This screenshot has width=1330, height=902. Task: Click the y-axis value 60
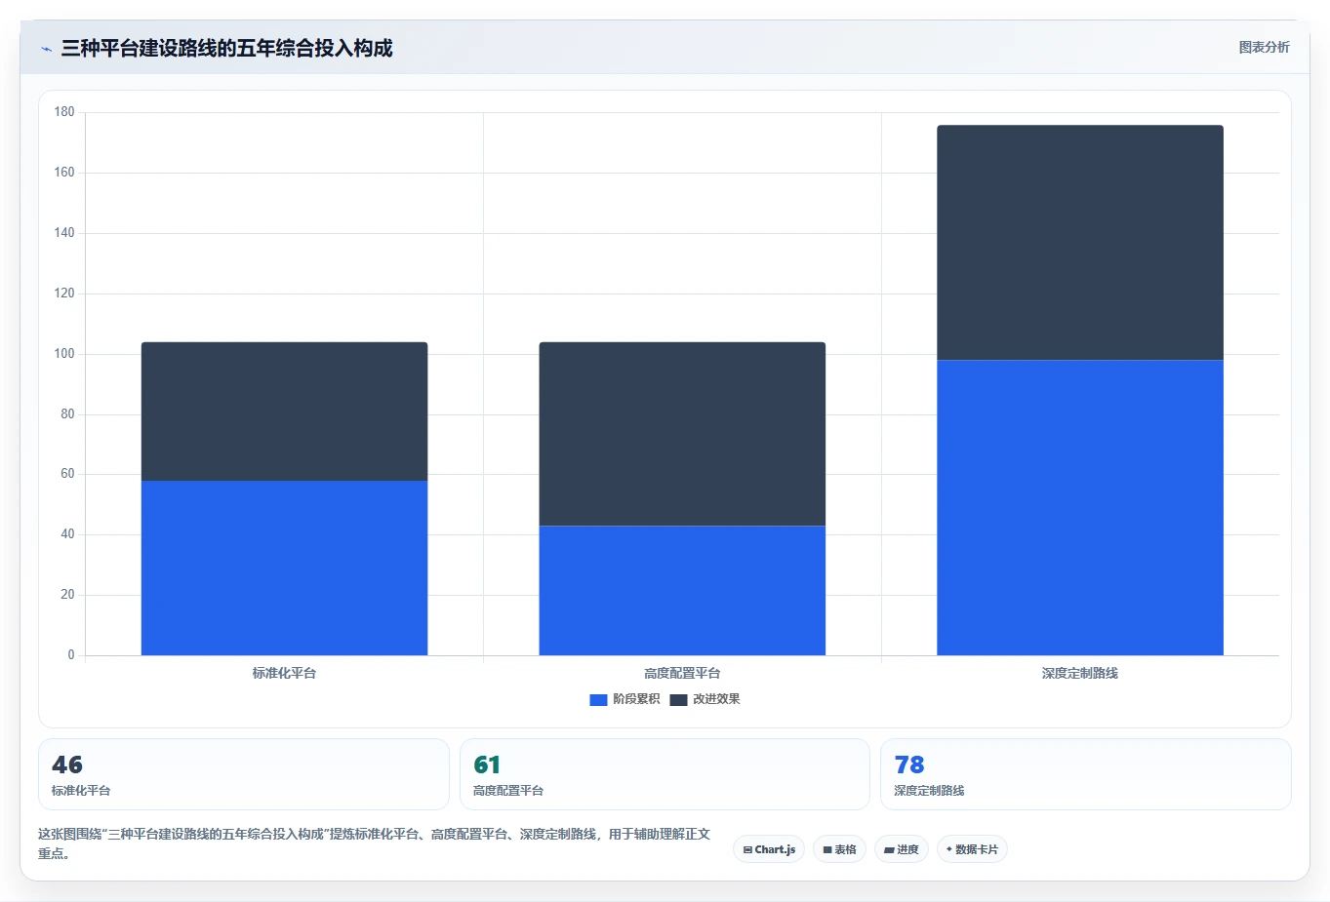[67, 474]
